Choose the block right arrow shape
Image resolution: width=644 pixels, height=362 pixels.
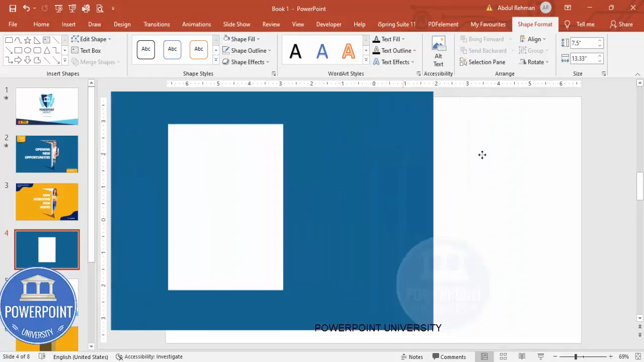[x=18, y=60]
